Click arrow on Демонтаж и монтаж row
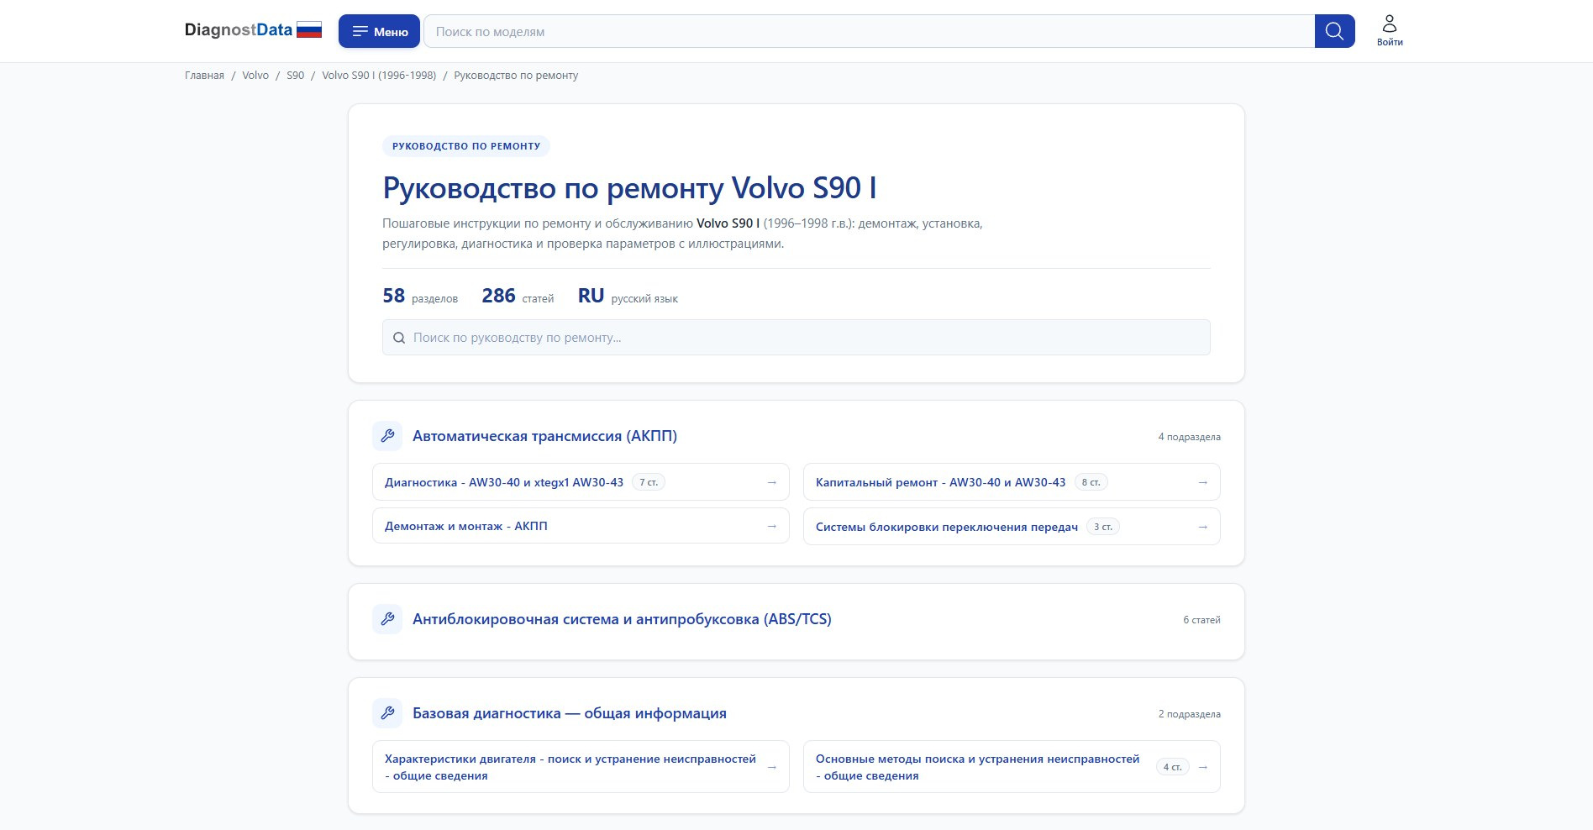The width and height of the screenshot is (1593, 830). 771,526
